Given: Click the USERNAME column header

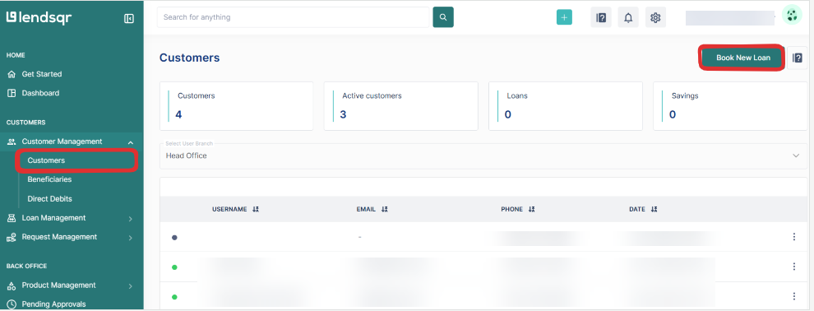Looking at the screenshot, I should pos(229,209).
